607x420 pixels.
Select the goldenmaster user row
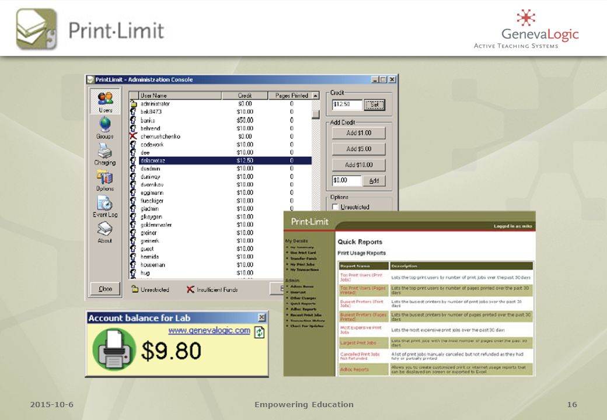[x=207, y=225]
